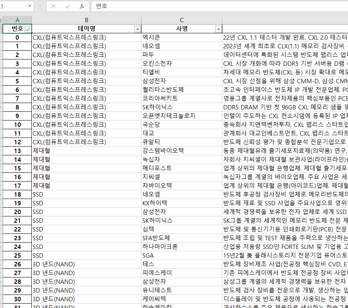Select column C header

pyautogui.click(x=182, y=20)
